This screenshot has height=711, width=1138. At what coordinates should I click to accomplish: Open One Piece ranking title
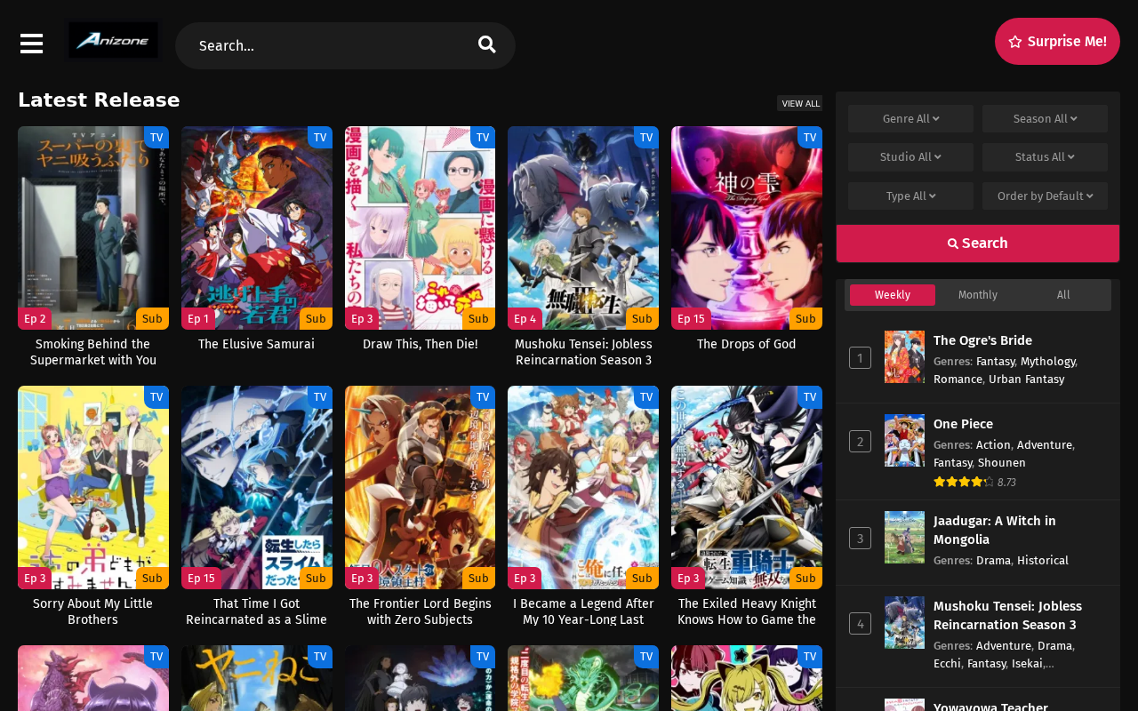click(963, 424)
